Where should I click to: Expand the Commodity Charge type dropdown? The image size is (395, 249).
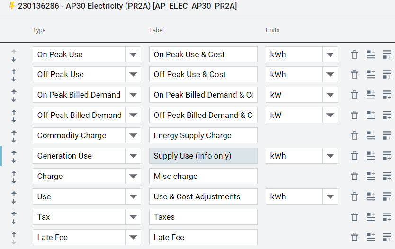[133, 135]
